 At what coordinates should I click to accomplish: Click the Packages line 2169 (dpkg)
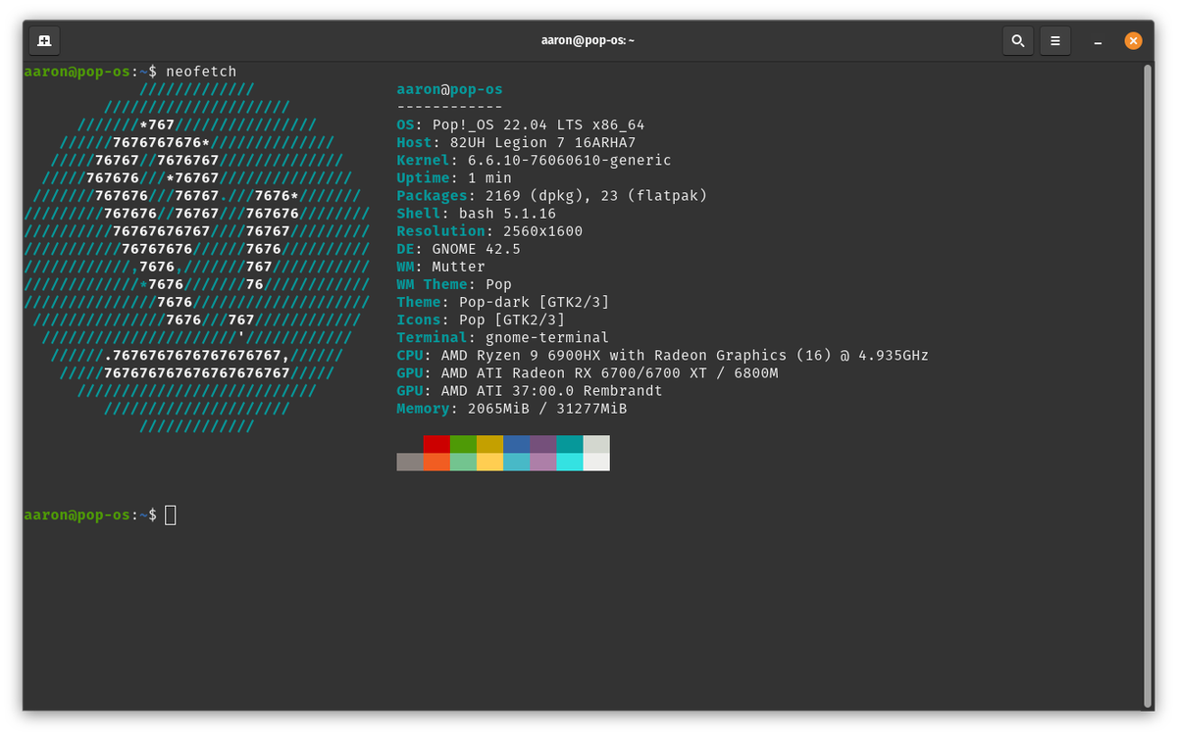(552, 196)
